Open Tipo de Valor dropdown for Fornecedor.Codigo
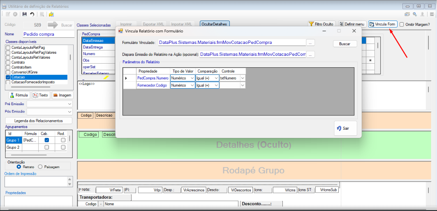 point(192,85)
